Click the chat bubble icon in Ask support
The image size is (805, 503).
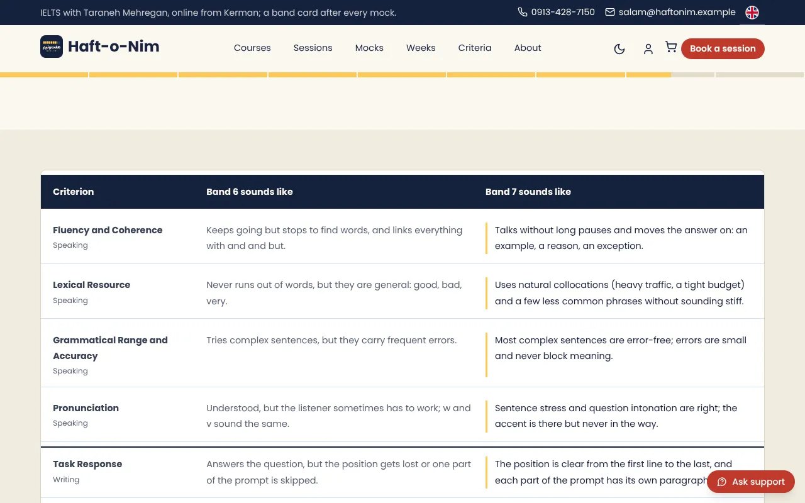click(x=722, y=482)
